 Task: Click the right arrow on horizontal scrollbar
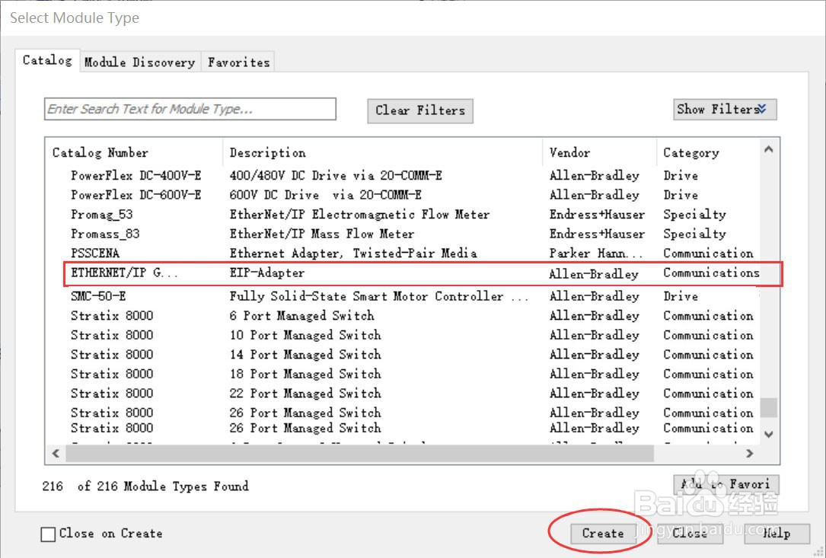tap(750, 454)
